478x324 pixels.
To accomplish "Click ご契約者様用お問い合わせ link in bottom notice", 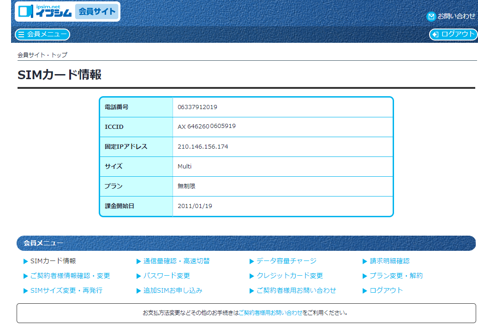I will (x=270, y=313).
